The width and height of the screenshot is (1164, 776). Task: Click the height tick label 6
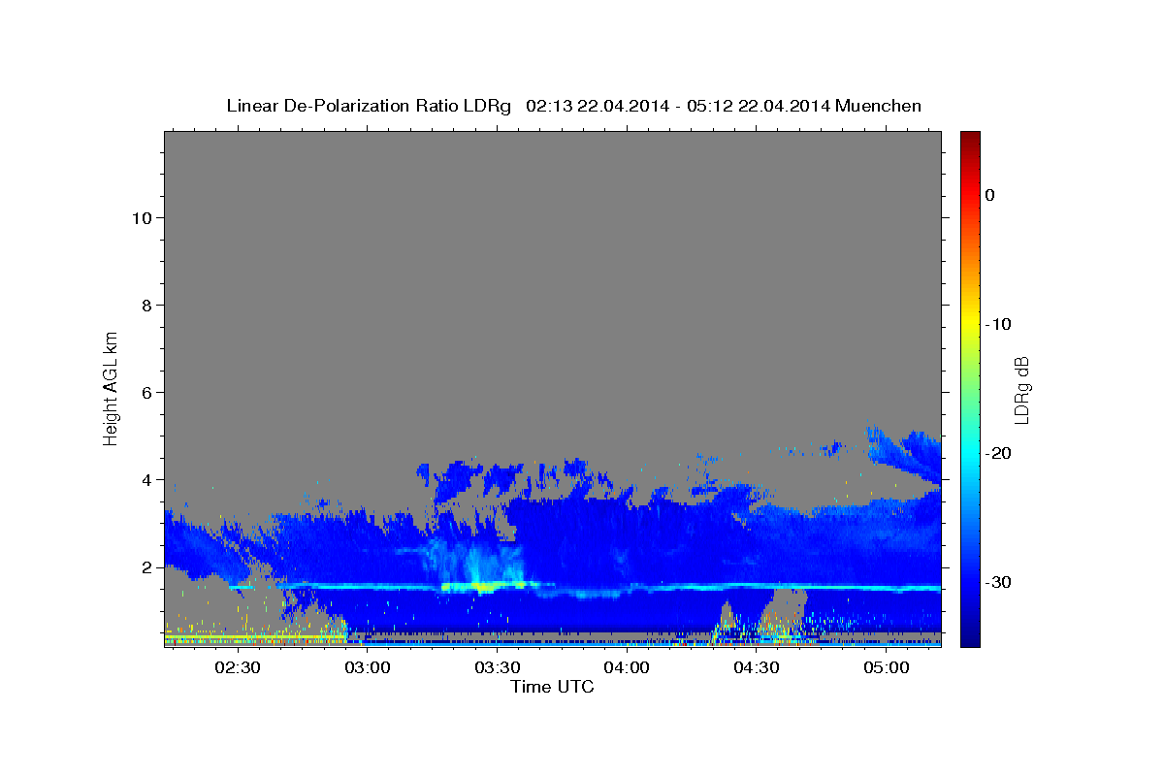[x=146, y=392]
